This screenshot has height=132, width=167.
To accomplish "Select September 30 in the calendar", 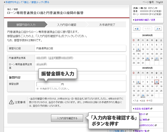I will pos(152,95).
